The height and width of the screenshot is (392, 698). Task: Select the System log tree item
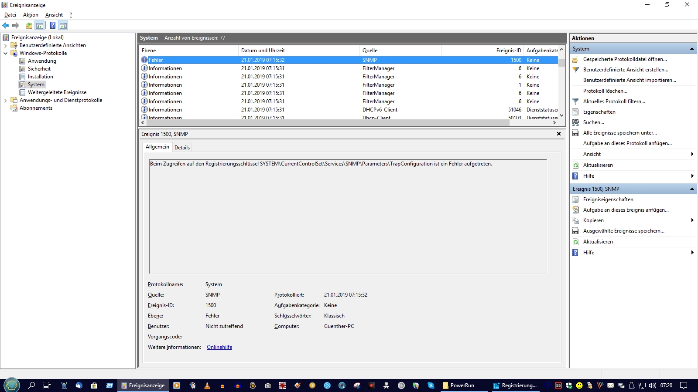36,84
